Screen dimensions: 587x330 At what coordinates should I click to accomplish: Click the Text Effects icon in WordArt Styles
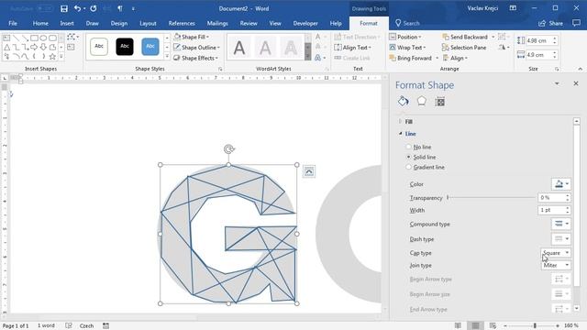point(319,58)
